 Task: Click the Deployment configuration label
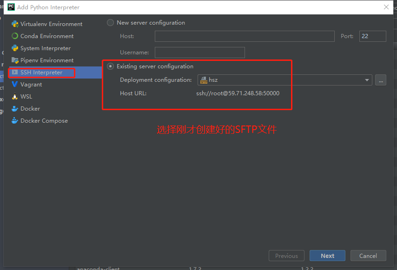pos(156,80)
